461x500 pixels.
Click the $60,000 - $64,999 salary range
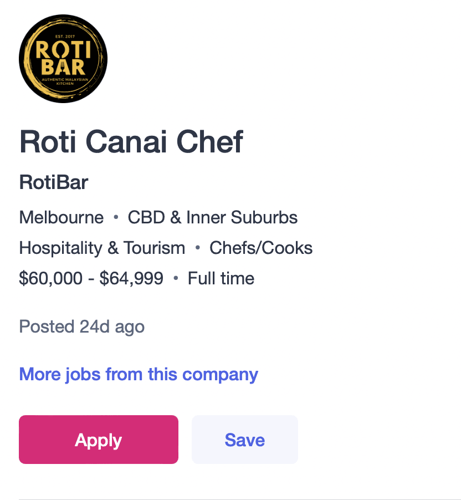click(91, 278)
